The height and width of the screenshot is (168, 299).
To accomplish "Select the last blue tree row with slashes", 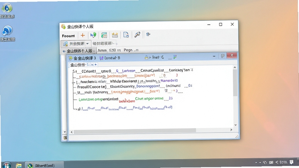I will pos(124,108).
